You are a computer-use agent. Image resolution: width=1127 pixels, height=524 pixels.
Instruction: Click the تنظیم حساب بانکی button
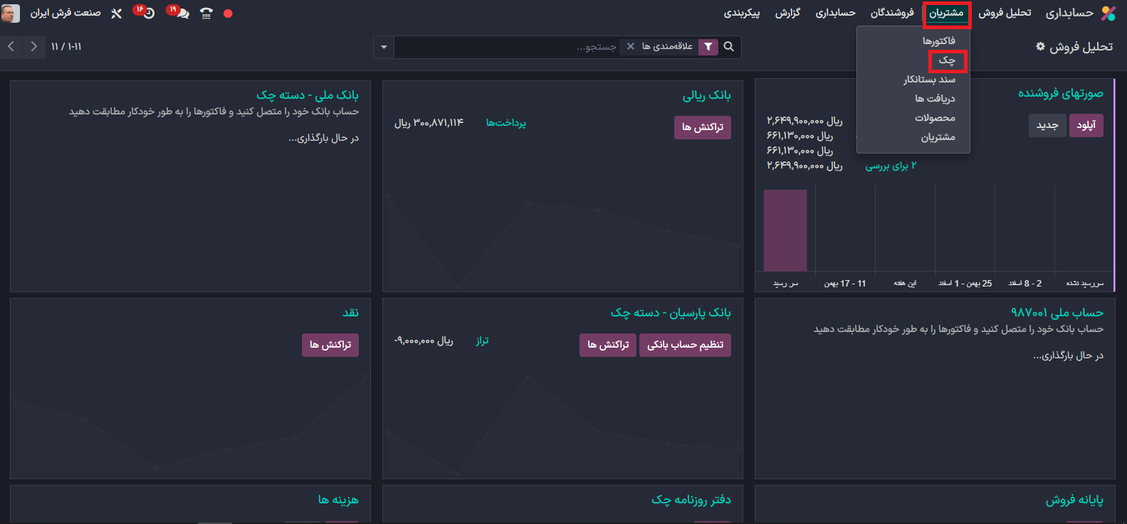click(685, 345)
